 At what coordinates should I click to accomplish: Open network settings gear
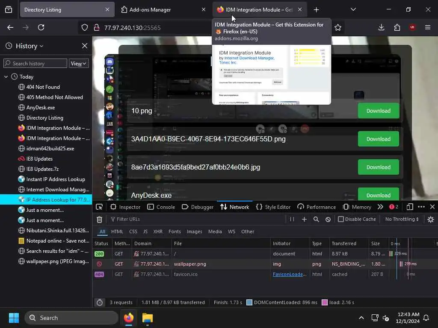[x=431, y=219]
